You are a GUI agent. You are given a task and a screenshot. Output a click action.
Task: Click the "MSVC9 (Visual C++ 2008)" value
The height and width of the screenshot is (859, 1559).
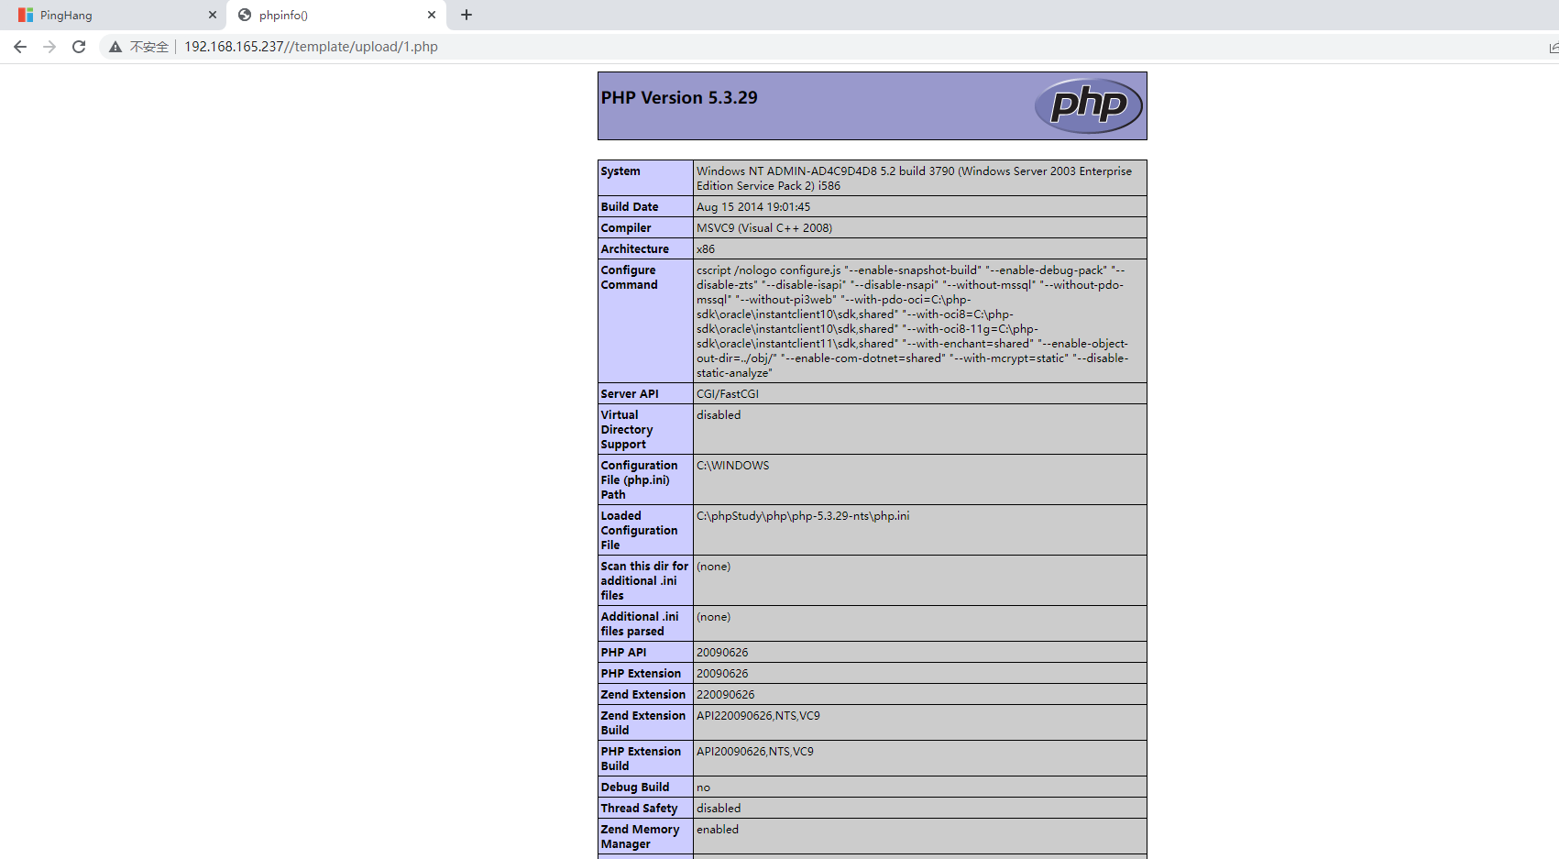click(x=764, y=228)
